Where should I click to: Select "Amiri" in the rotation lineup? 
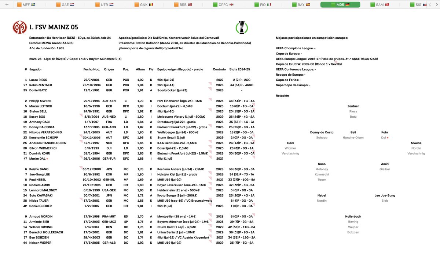(x=385, y=164)
